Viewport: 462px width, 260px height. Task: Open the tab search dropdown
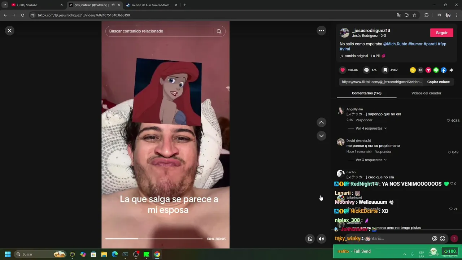(5, 5)
